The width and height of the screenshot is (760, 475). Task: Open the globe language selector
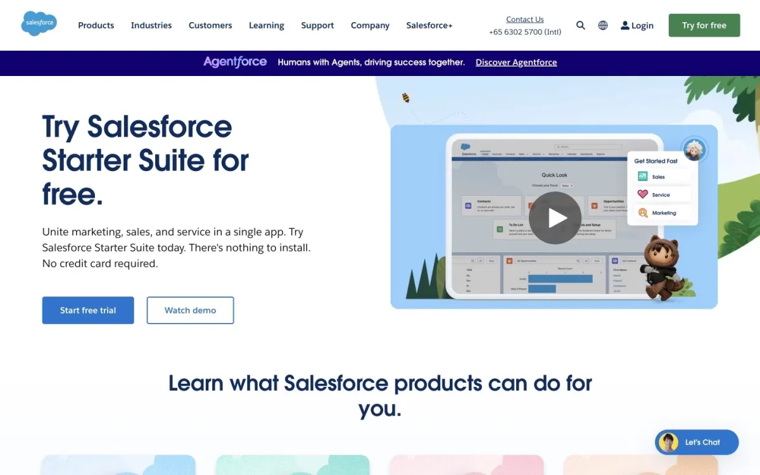602,25
